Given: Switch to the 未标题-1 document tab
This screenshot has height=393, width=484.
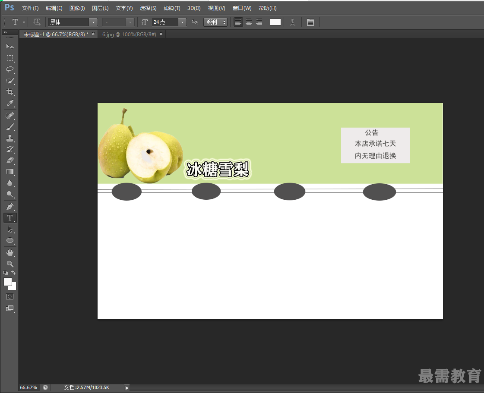Looking at the screenshot, I should (56, 34).
